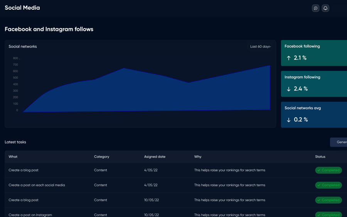Sort by the What column header

pyautogui.click(x=13, y=157)
